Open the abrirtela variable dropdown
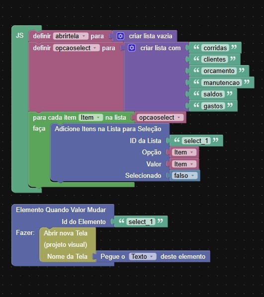 [x=71, y=36]
